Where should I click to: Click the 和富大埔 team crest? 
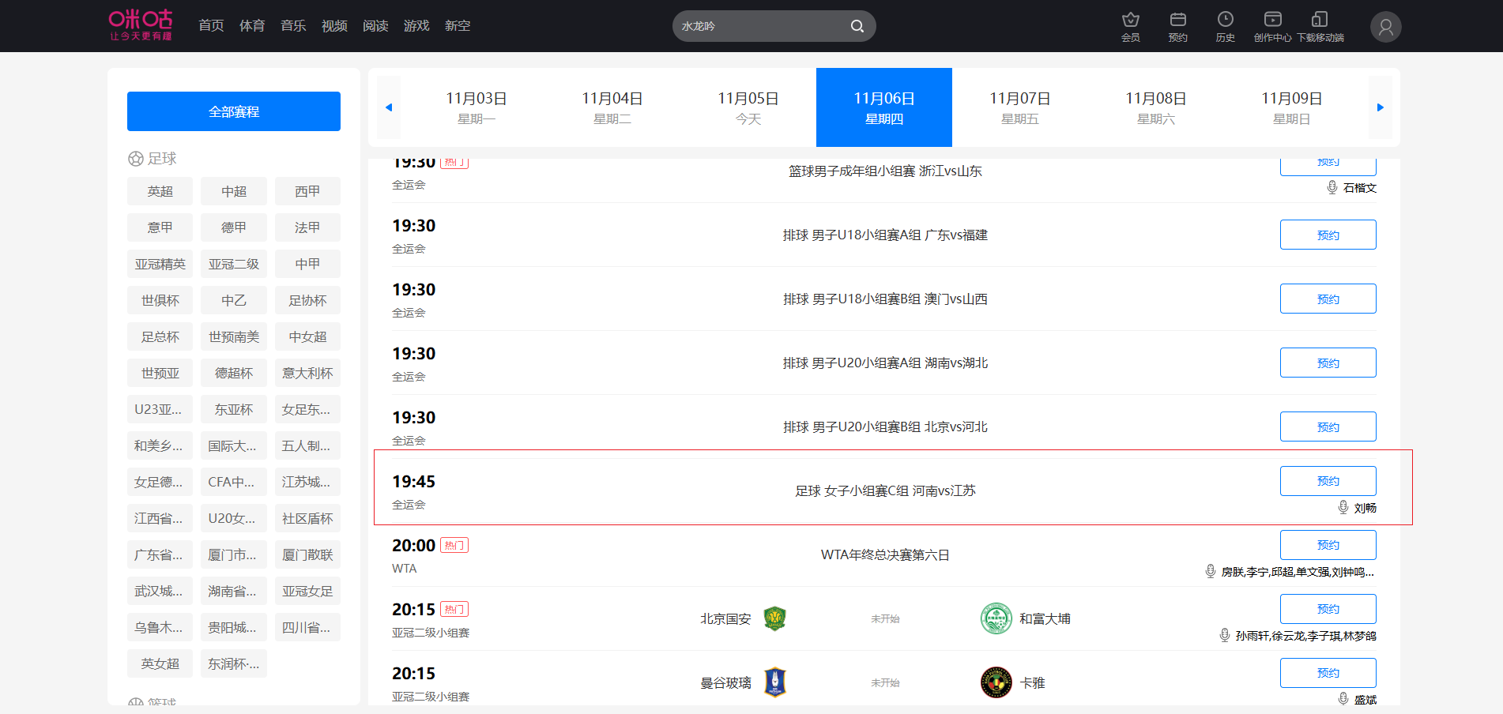[996, 618]
